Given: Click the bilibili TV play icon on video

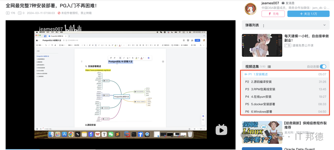Looking at the screenshot, I should point(221,129).
